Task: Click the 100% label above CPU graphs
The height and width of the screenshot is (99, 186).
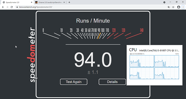Action: pos(177,54)
